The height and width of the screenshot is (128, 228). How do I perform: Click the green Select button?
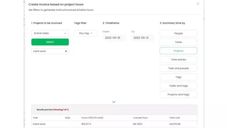click(x=50, y=42)
